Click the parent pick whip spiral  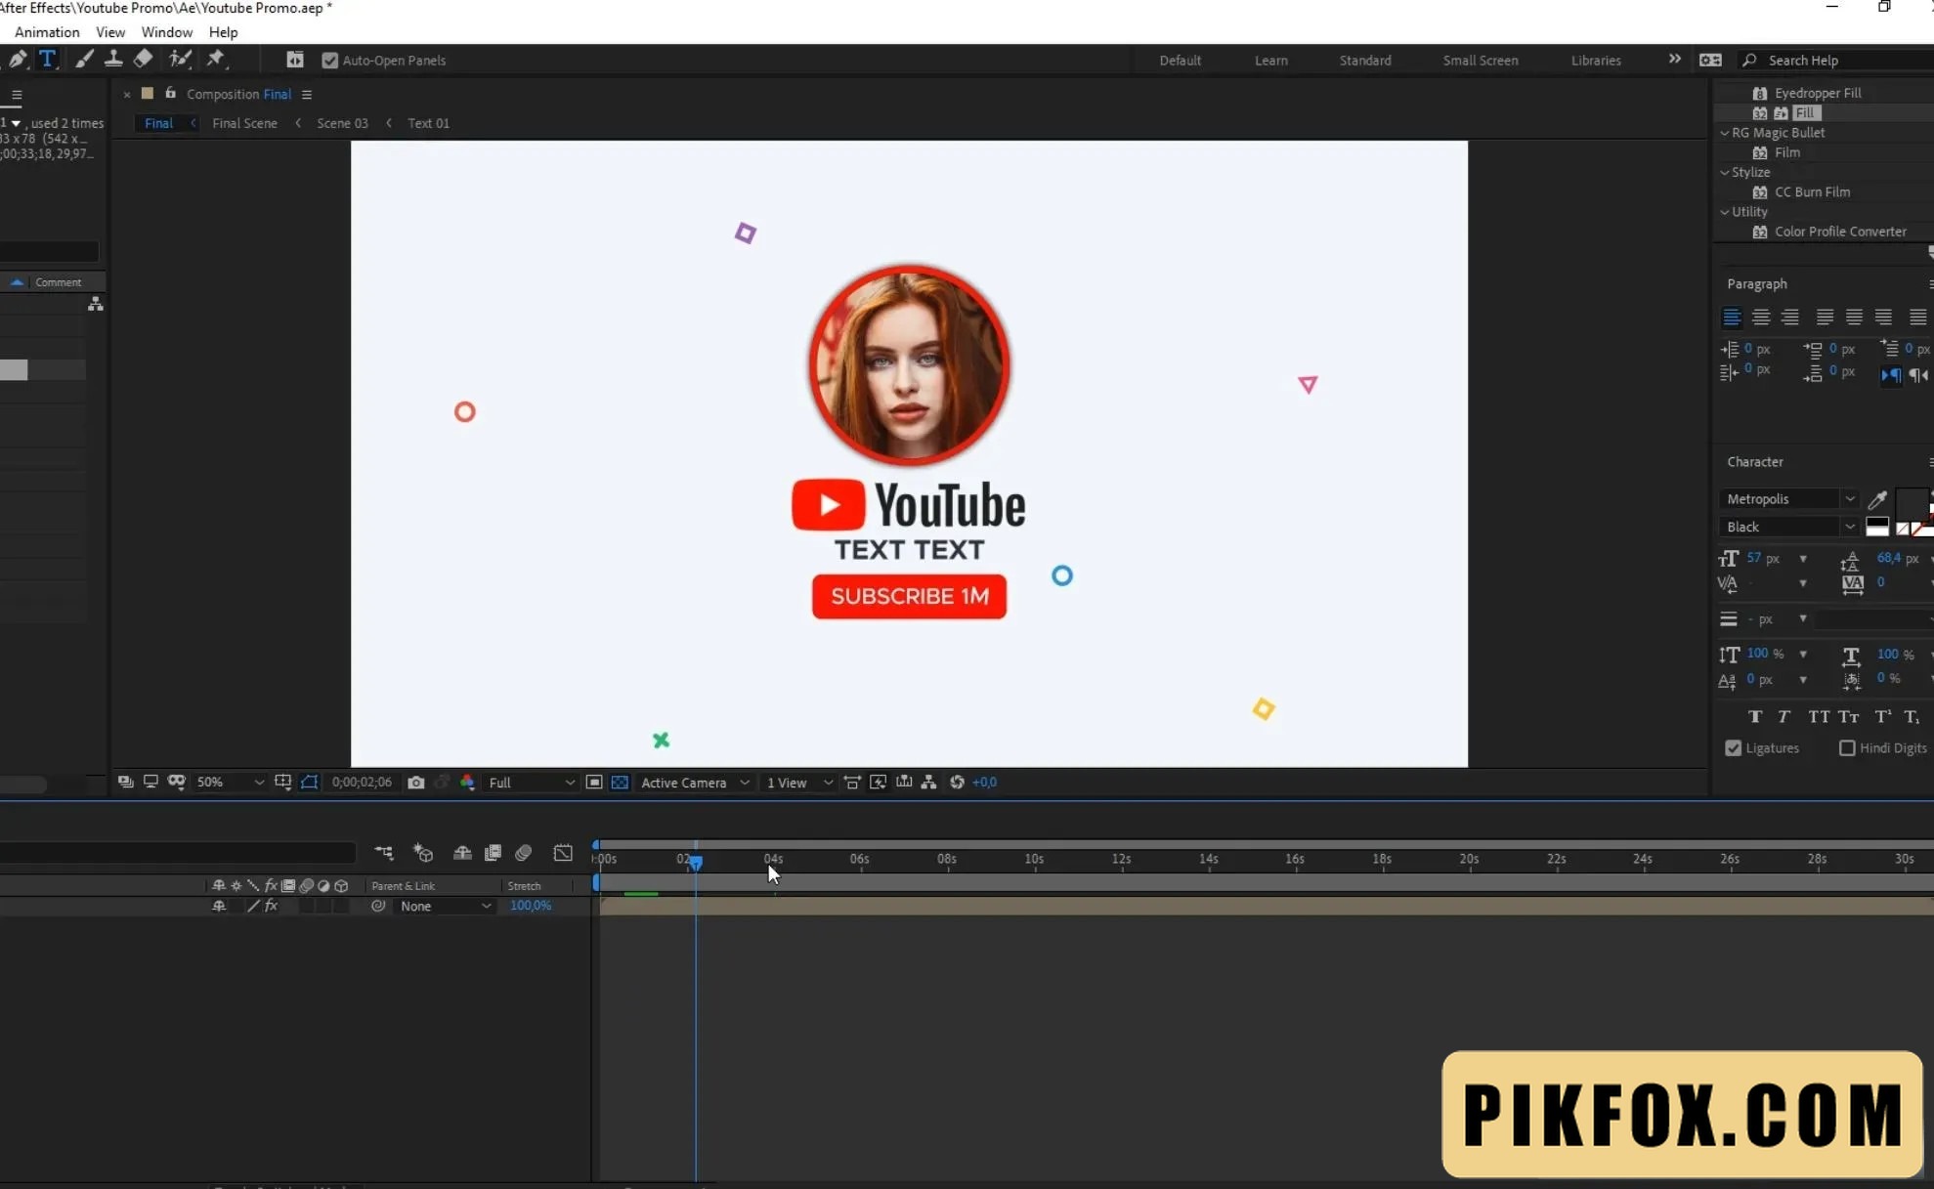pos(378,907)
